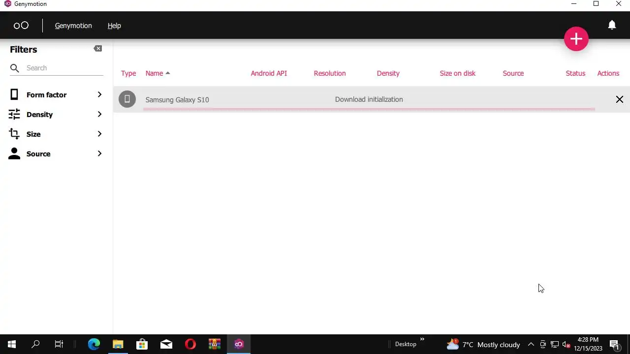Open Microsoft Store from taskbar
The width and height of the screenshot is (630, 354).
click(142, 344)
